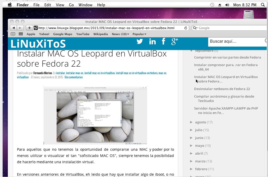This screenshot has height=177, width=268.
Task: Expand the junio (13) archive
Action: coord(191,138)
